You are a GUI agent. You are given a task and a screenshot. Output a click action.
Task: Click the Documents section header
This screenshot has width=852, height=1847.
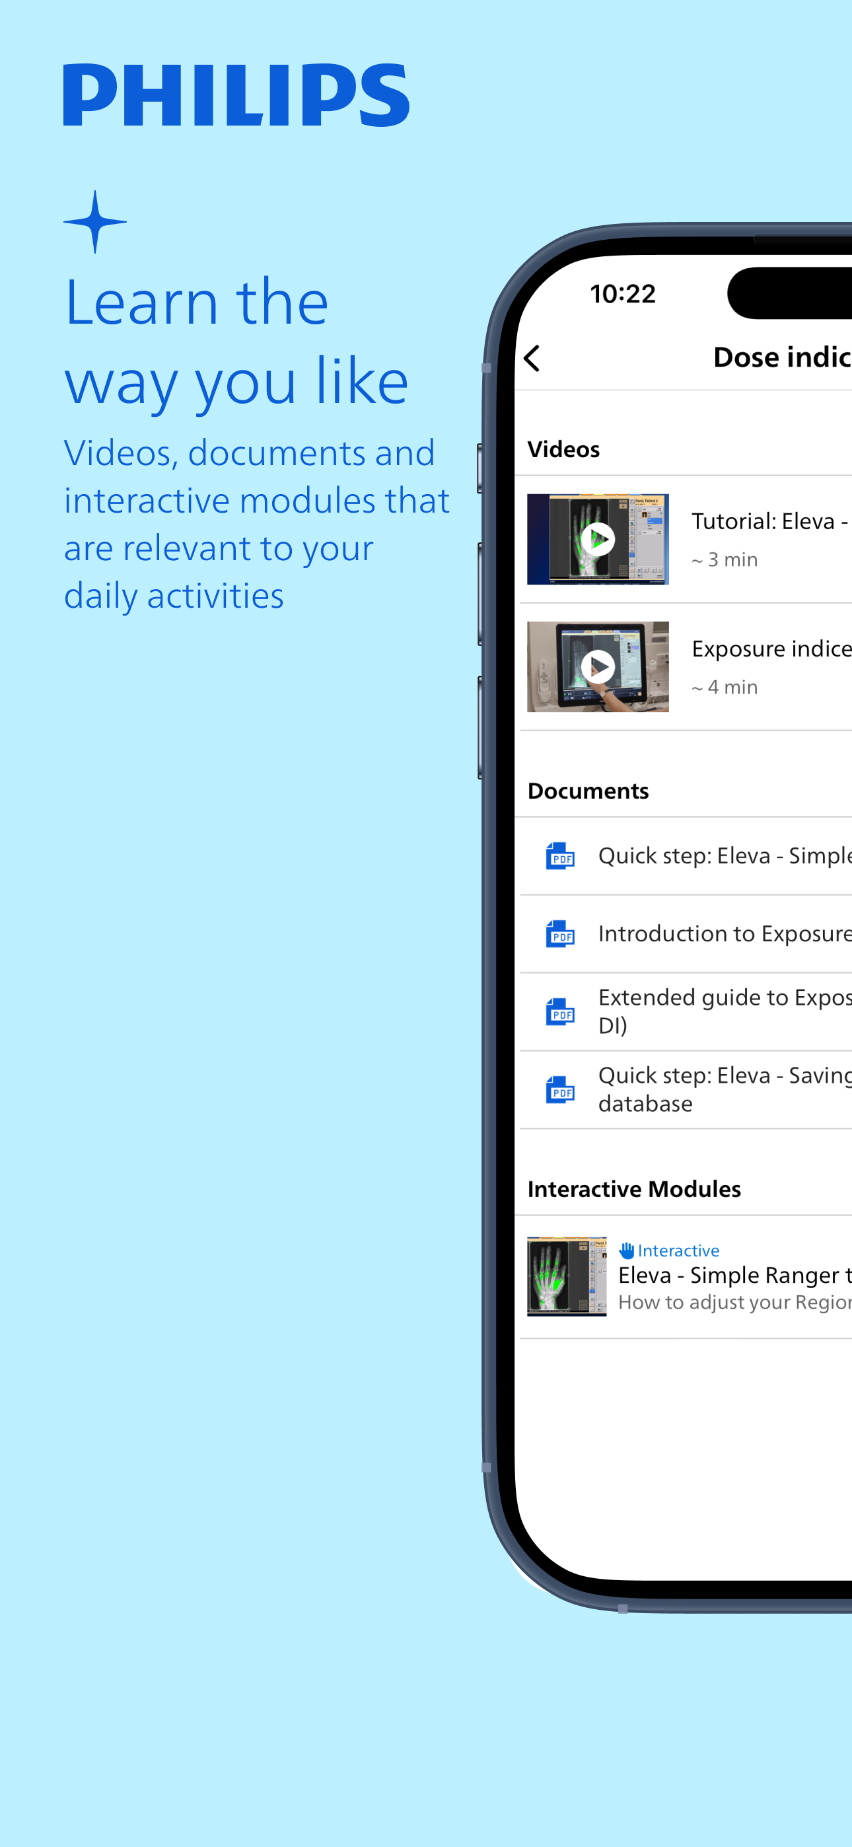588,791
